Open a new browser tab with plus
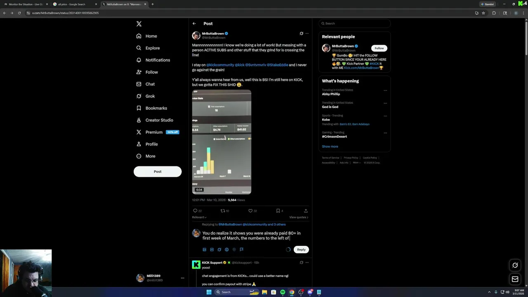This screenshot has height=297, width=528. point(153,4)
